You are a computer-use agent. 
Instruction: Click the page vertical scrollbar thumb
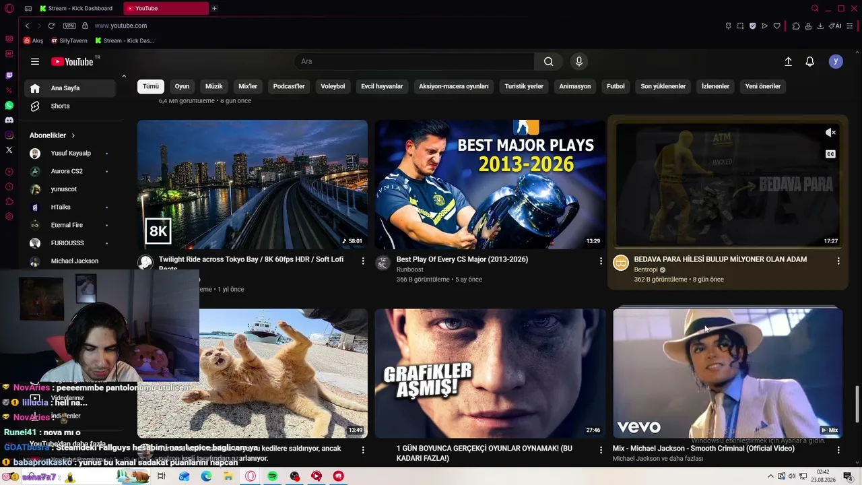tap(857, 404)
